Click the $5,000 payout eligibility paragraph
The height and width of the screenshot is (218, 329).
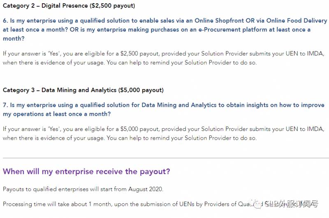(164, 133)
